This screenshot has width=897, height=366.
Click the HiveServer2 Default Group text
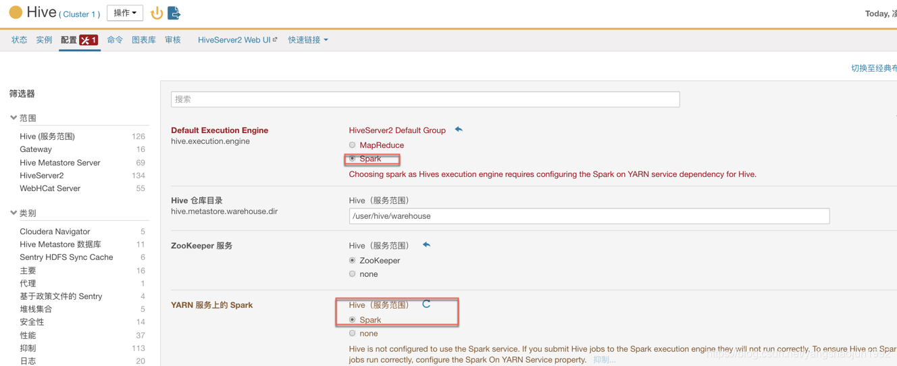[x=397, y=130]
